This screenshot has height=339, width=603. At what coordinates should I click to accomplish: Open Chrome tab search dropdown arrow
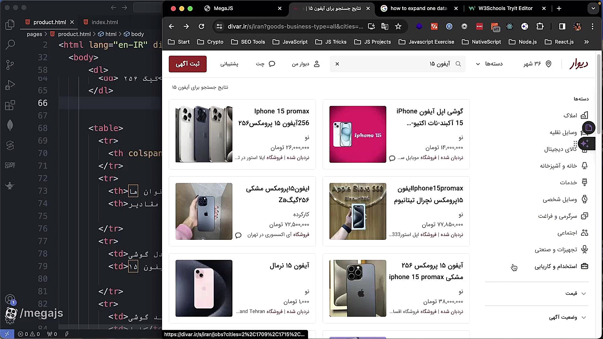593,8
